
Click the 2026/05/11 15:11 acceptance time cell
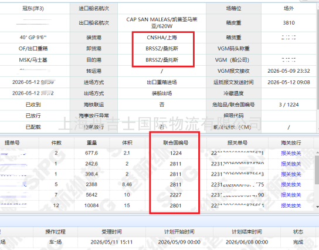click(x=111, y=242)
